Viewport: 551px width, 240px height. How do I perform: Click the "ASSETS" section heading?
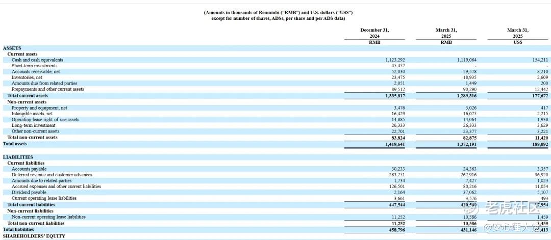click(x=12, y=48)
